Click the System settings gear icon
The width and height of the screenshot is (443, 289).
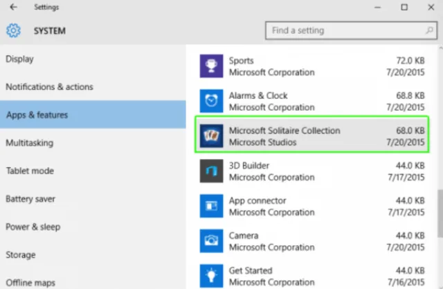point(13,30)
